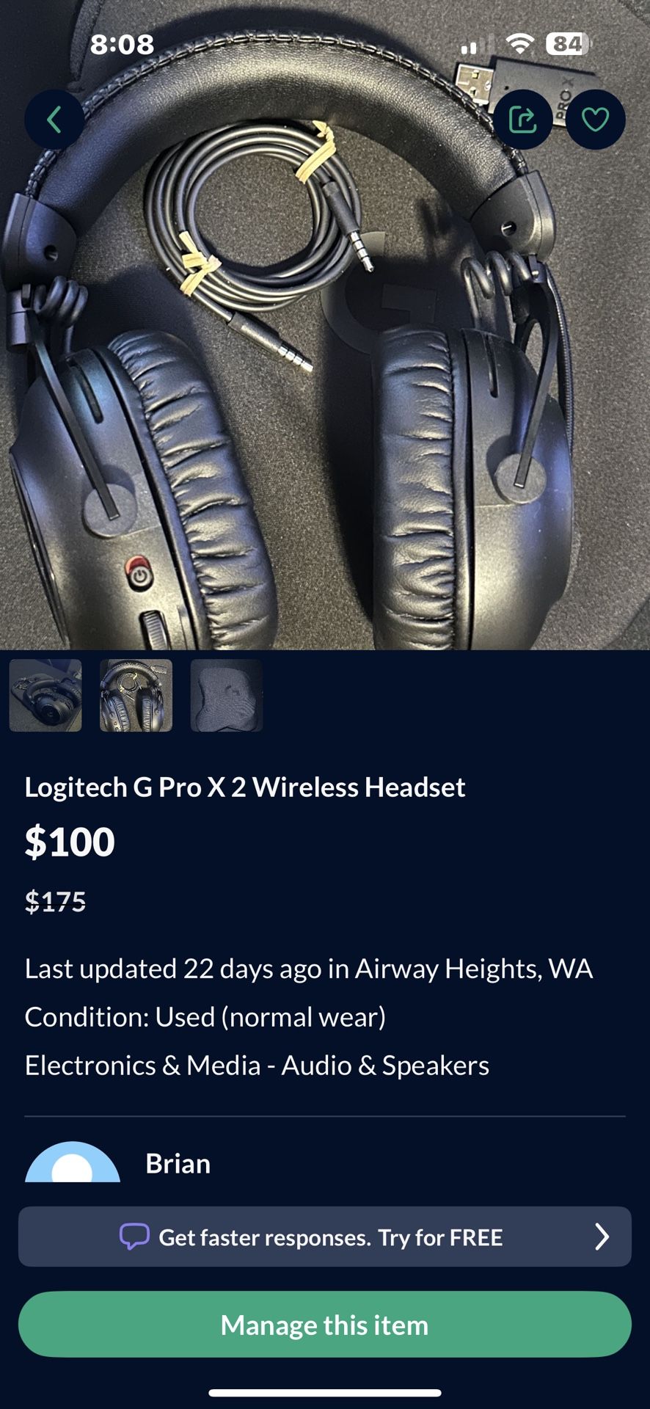The width and height of the screenshot is (650, 1409).
Task: Tap the 8:08 clock in the status bar
Action: pyautogui.click(x=123, y=45)
